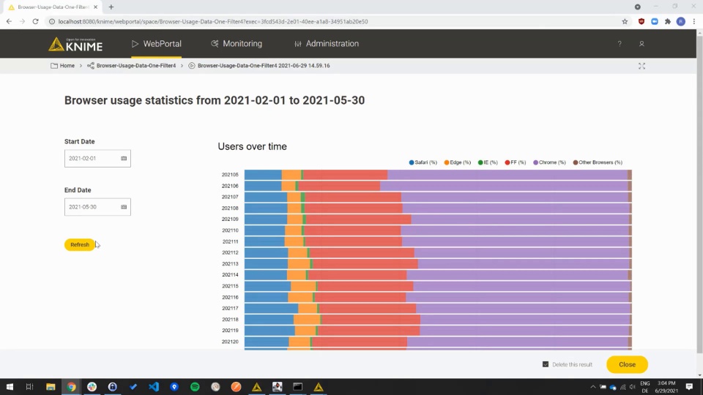This screenshot has height=395, width=703.
Task: Toggle fullscreen view icon
Action: [641, 66]
